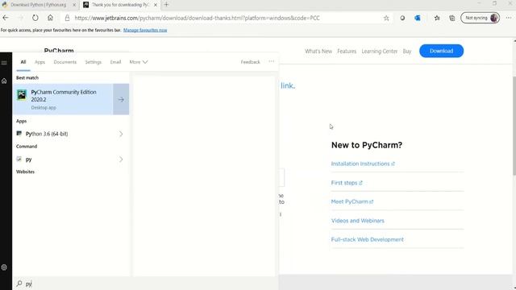Screen dimensions: 516x290
Task: Reload the page with the refresh icon
Action: [x=35, y=18]
